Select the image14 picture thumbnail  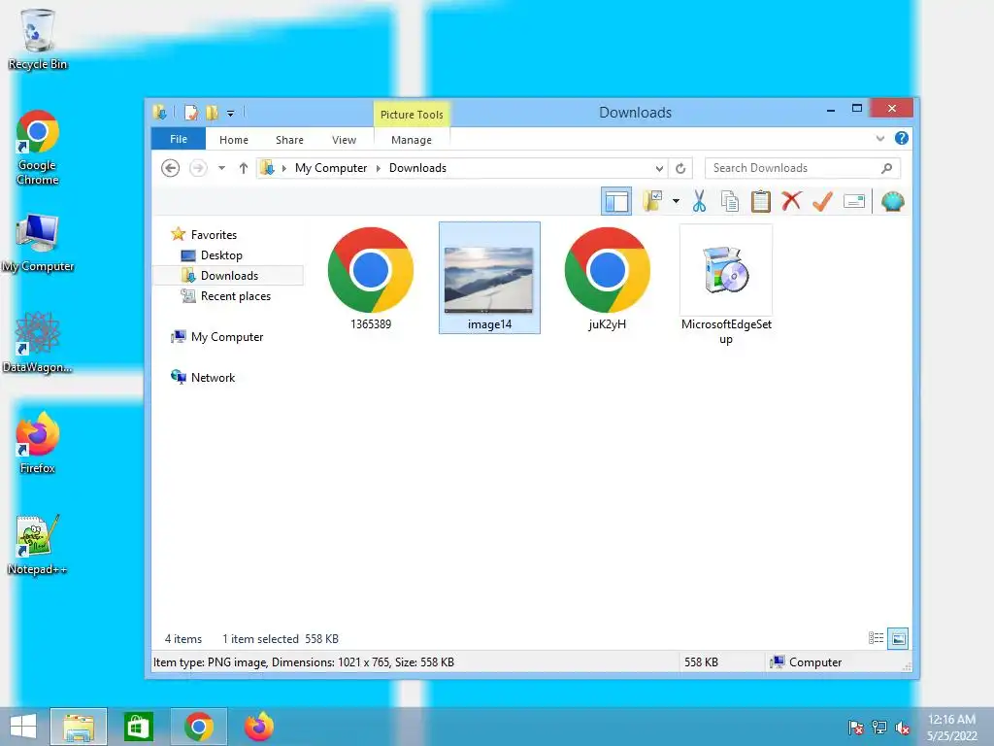tap(489, 278)
